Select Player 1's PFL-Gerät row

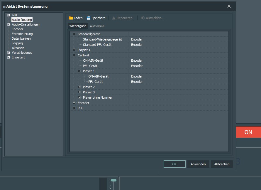(149, 82)
